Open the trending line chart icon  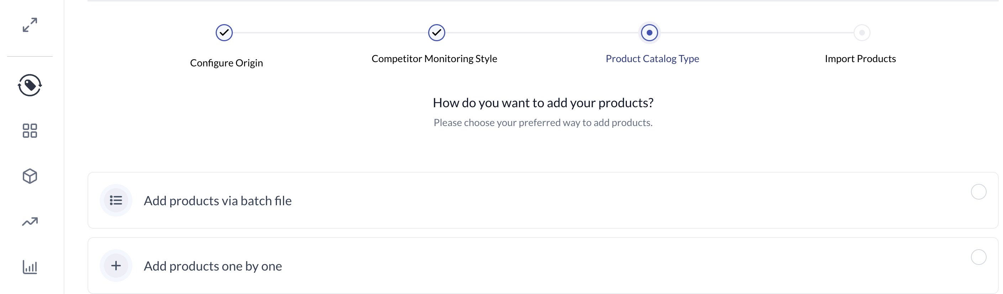point(30,222)
